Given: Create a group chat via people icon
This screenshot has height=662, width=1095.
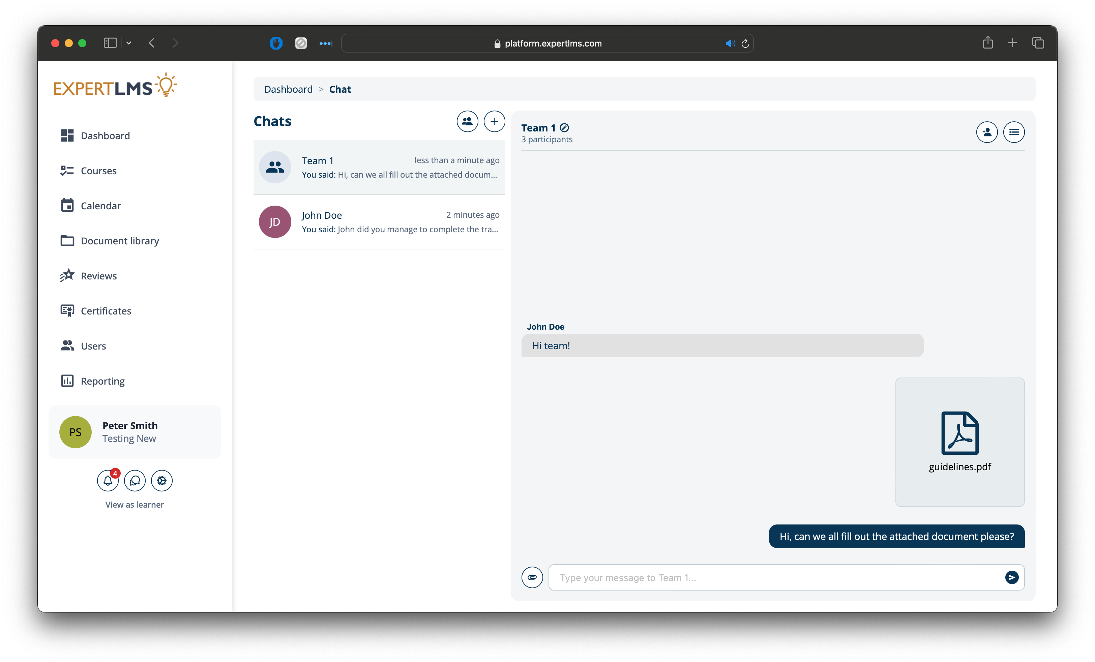Looking at the screenshot, I should tap(467, 121).
